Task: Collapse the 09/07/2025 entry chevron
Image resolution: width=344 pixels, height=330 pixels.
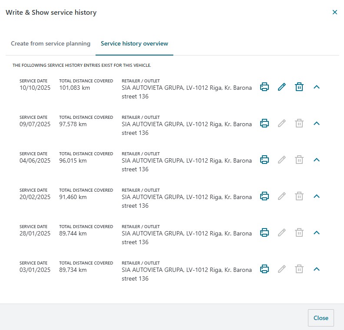Action: click(317, 123)
